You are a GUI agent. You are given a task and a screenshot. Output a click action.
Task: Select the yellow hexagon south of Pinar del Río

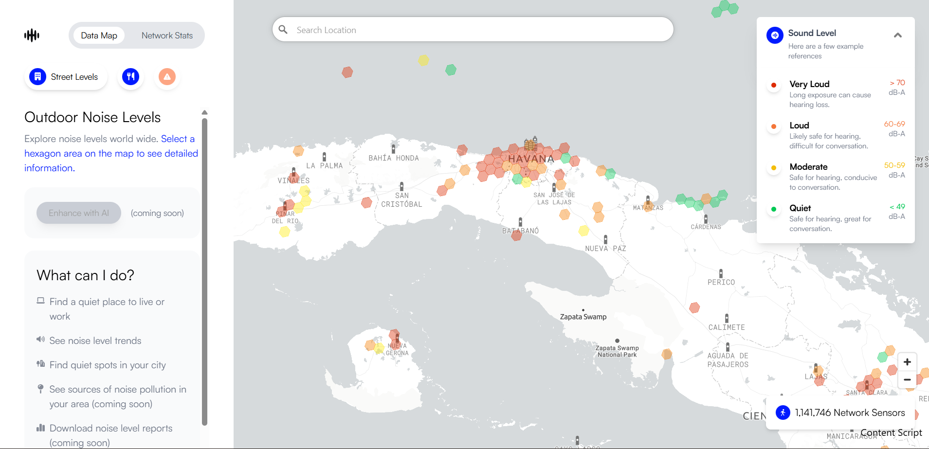click(285, 232)
